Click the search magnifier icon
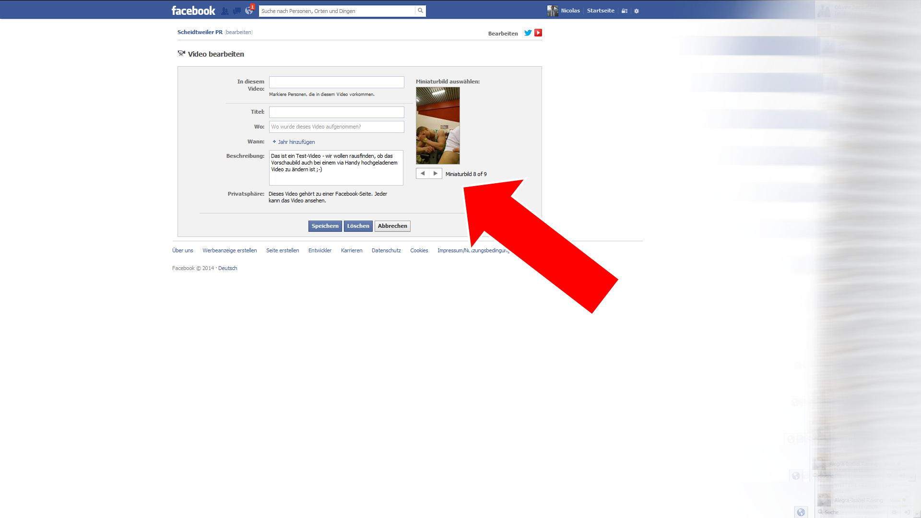 coord(420,11)
